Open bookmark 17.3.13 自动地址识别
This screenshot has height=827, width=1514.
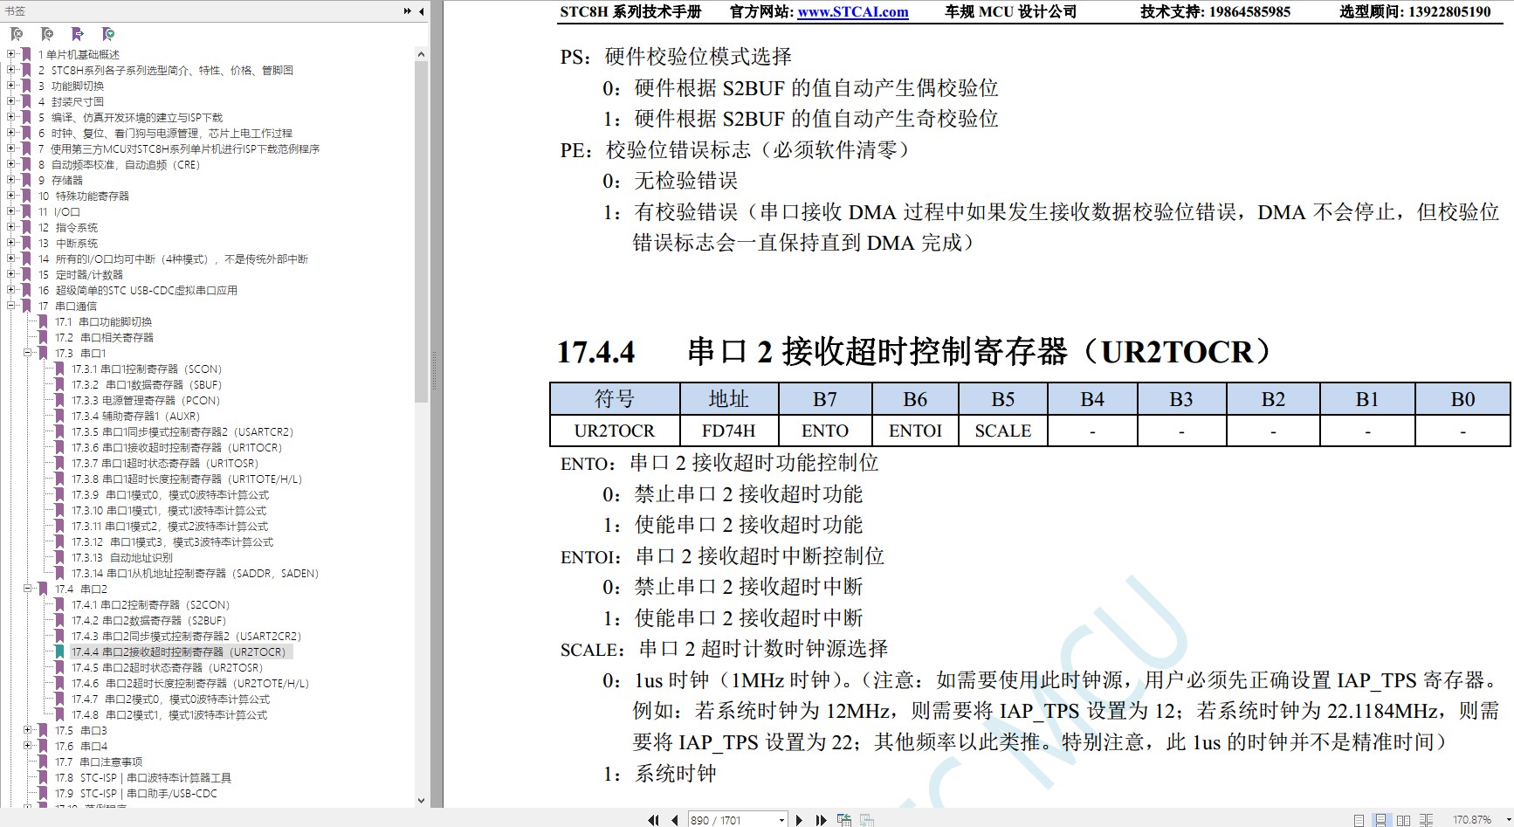[122, 557]
